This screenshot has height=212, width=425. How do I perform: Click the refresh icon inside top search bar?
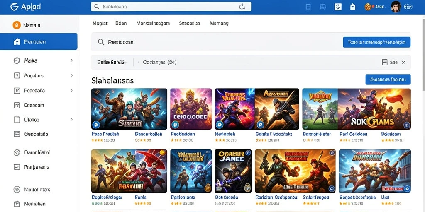click(242, 7)
